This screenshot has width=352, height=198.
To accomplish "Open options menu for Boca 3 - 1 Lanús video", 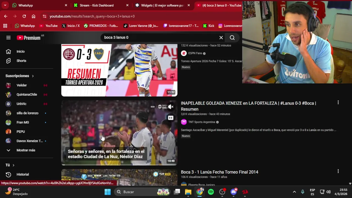I will (338, 171).
